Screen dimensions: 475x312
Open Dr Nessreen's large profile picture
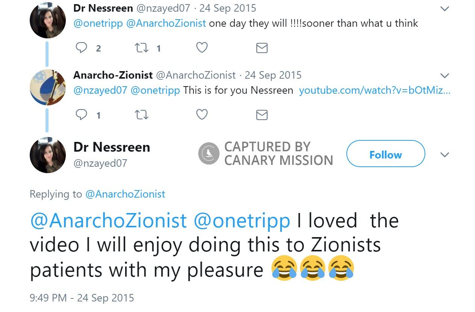point(48,155)
